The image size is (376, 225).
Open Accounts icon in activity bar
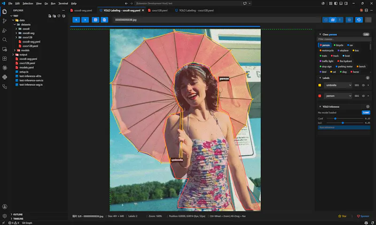[5, 207]
